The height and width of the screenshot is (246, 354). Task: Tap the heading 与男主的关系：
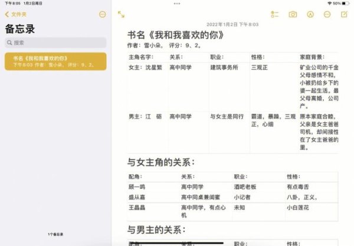(x=156, y=230)
